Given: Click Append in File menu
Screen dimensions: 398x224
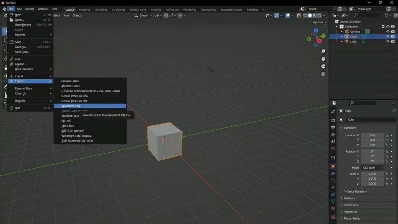Looking at the screenshot, I should click(x=30, y=64).
